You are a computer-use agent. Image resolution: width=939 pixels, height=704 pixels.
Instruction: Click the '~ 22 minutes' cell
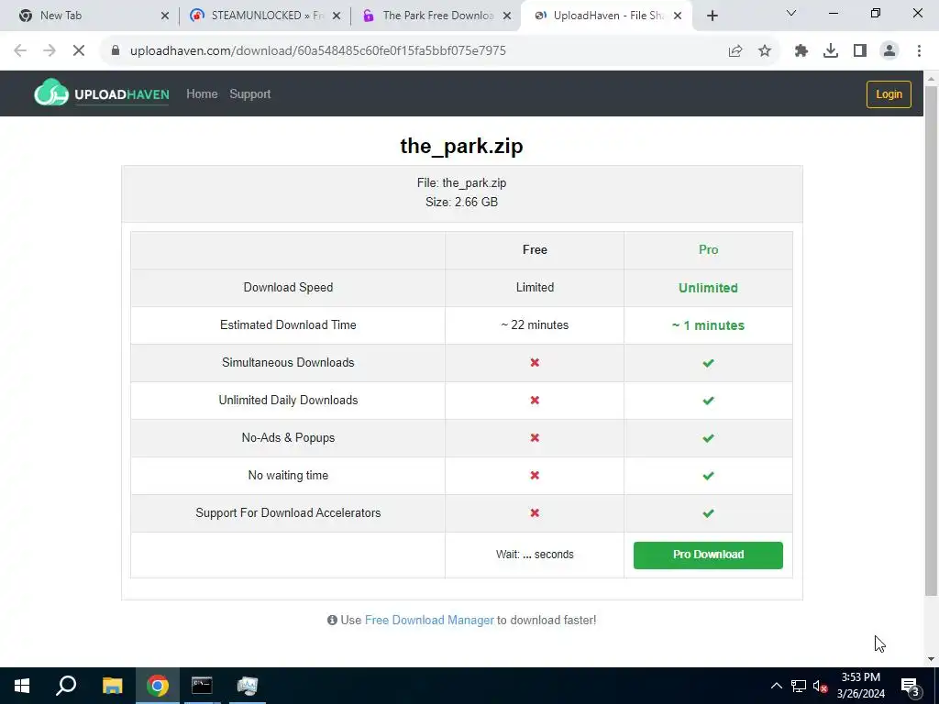535,325
